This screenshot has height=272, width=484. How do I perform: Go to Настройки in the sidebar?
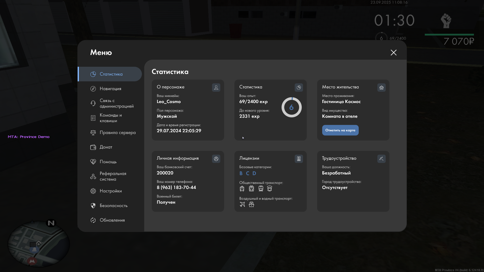111,191
